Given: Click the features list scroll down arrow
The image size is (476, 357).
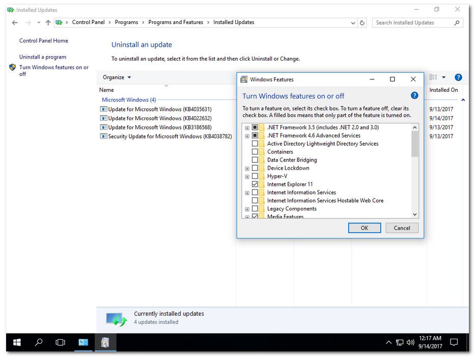Looking at the screenshot, I should pyautogui.click(x=415, y=214).
